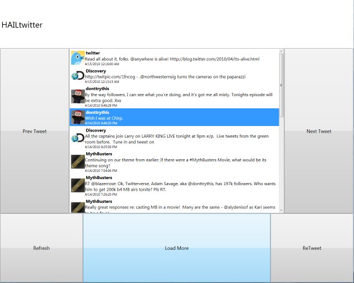Viewport: 354px width, 283px height.
Task: Click the scrollbar down arrow in tweet list
Action: click(x=282, y=210)
